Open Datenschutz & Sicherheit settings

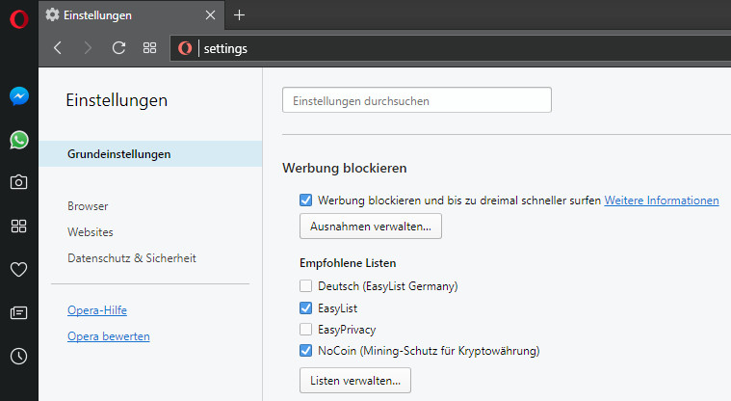(x=132, y=258)
